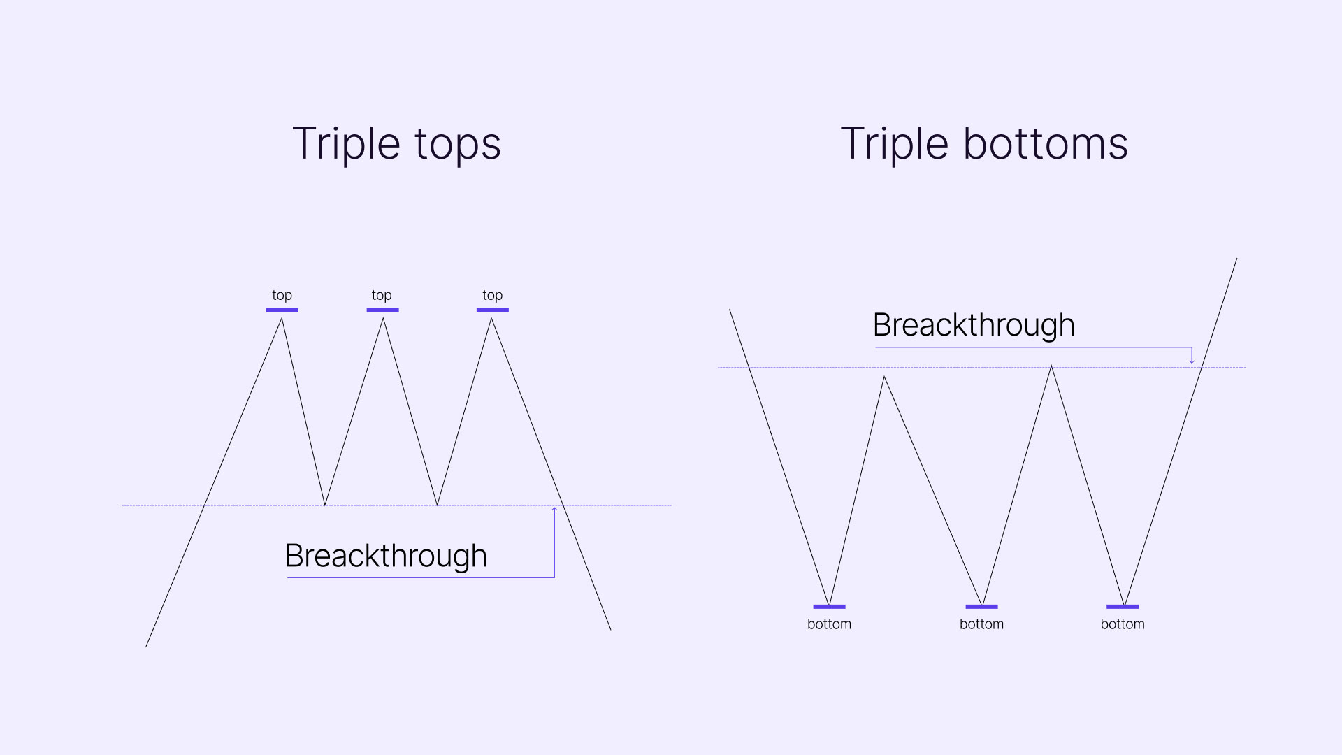Click the "Triple bottoms" heading

984,144
